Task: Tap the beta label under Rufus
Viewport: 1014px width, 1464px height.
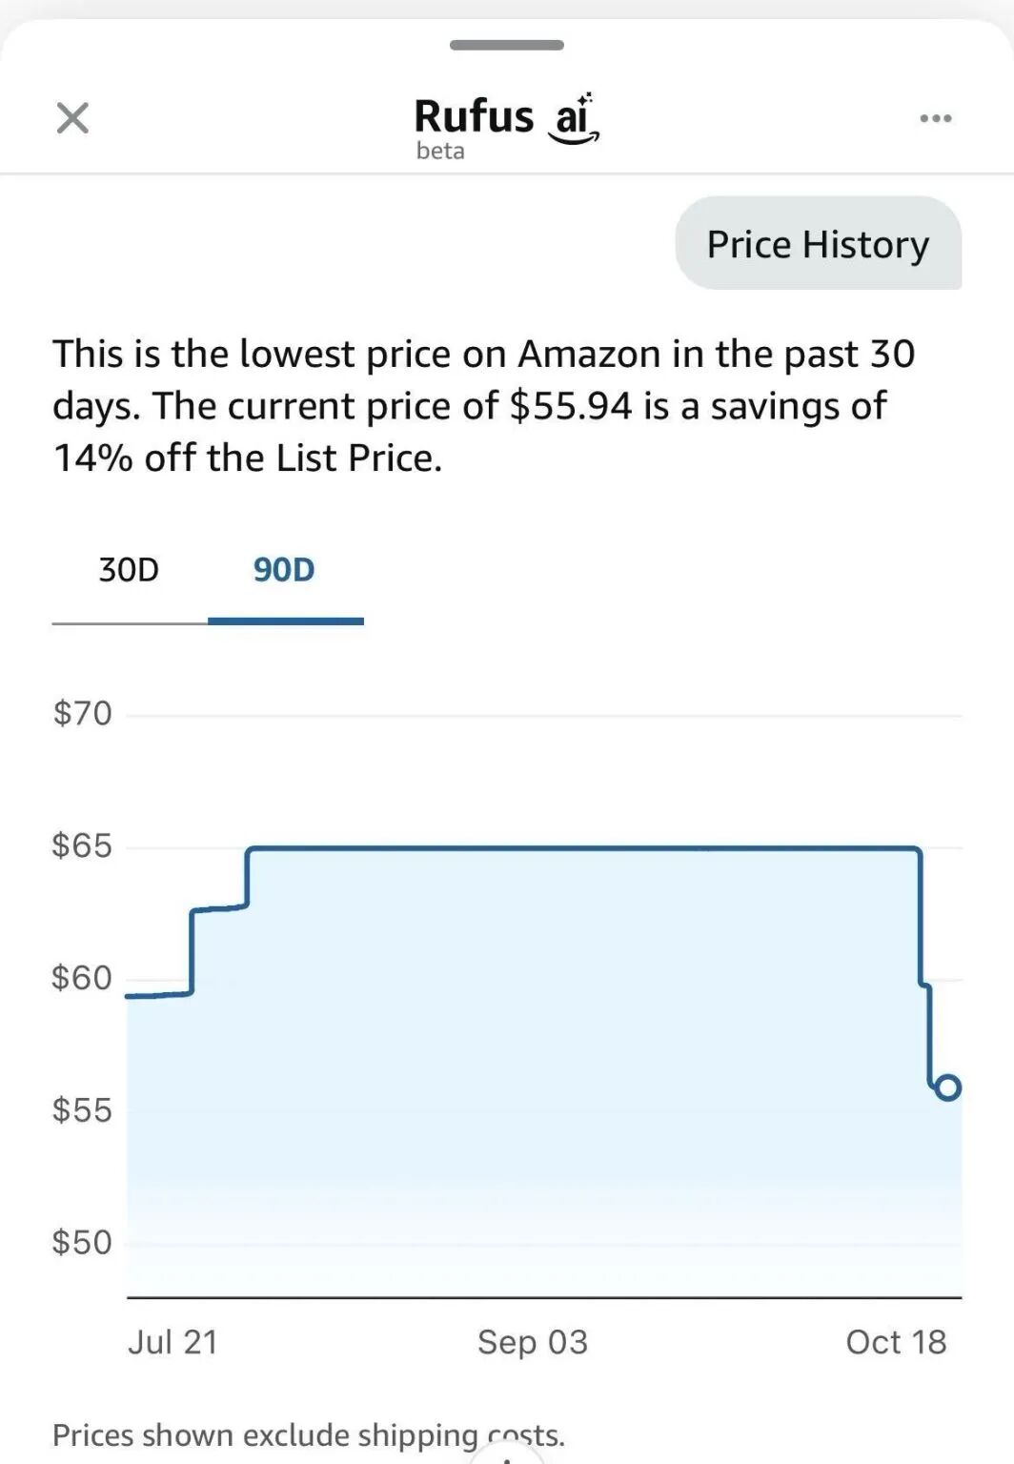Action: coord(438,150)
